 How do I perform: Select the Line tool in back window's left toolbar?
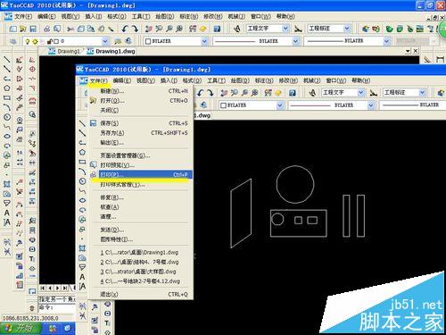(x=7, y=60)
